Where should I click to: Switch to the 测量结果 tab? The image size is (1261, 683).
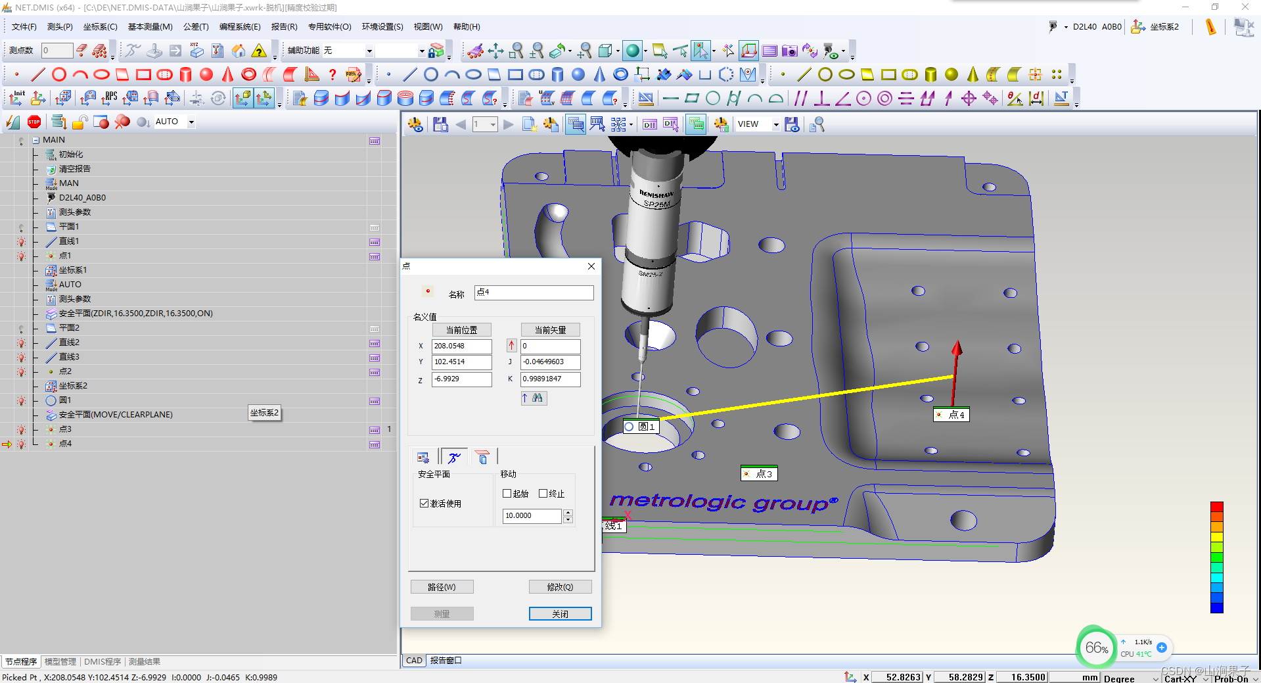click(145, 661)
